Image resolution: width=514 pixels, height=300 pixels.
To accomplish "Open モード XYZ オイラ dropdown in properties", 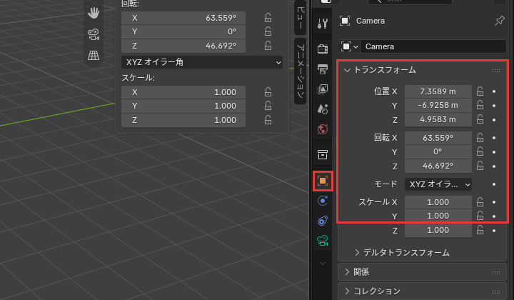I will click(x=438, y=184).
